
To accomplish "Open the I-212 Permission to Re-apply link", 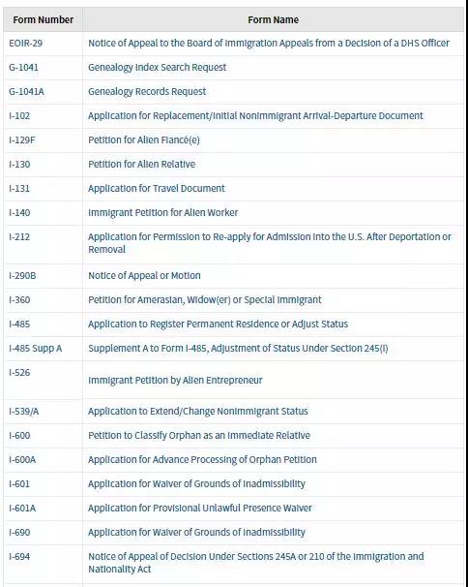I will click(270, 243).
